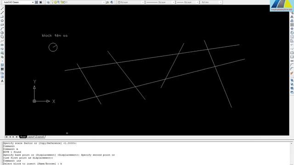Select the Extend modify tool

(292, 49)
